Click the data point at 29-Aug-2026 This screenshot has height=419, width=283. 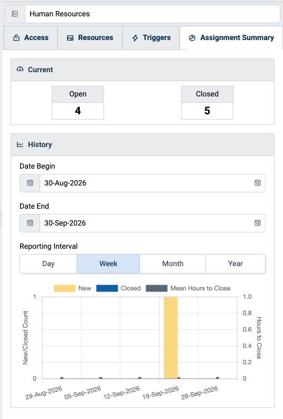62,378
